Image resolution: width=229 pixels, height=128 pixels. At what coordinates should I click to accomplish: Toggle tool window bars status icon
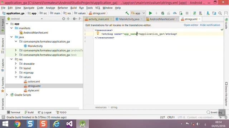coord(3,117)
